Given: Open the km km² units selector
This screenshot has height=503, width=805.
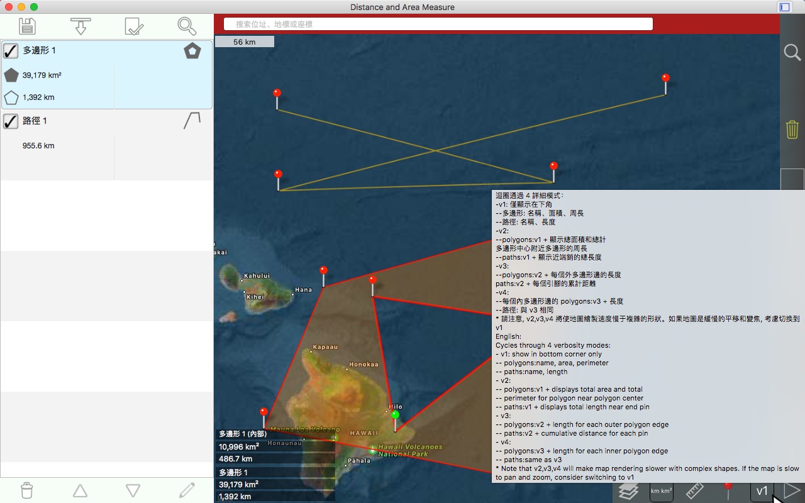Looking at the screenshot, I should point(661,491).
